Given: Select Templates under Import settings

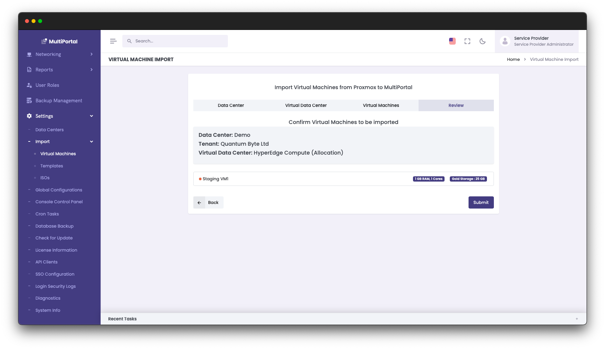Looking at the screenshot, I should 51,166.
